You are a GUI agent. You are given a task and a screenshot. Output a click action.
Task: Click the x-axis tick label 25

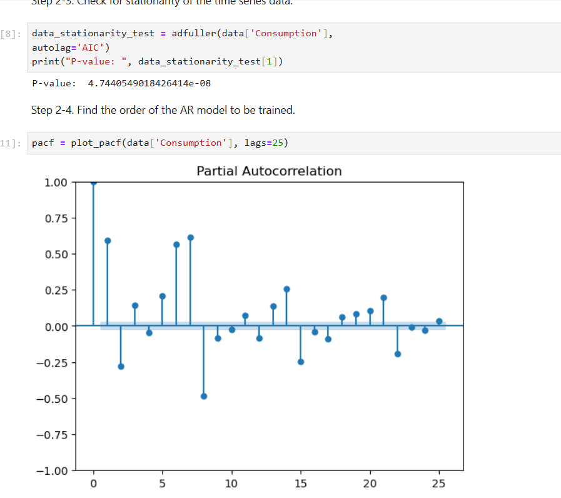coord(439,483)
